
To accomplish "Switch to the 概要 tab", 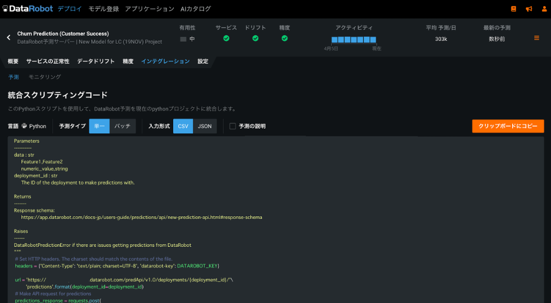I will [13, 61].
